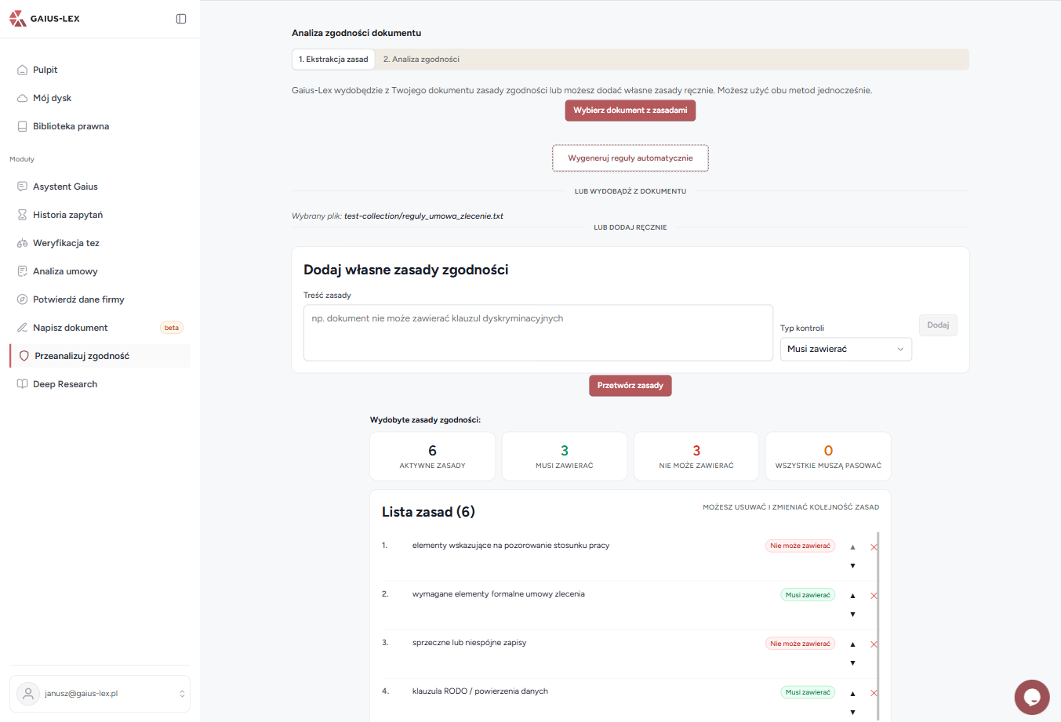The image size is (1061, 722).
Task: Focus the Treść zasady text field
Action: pyautogui.click(x=538, y=332)
